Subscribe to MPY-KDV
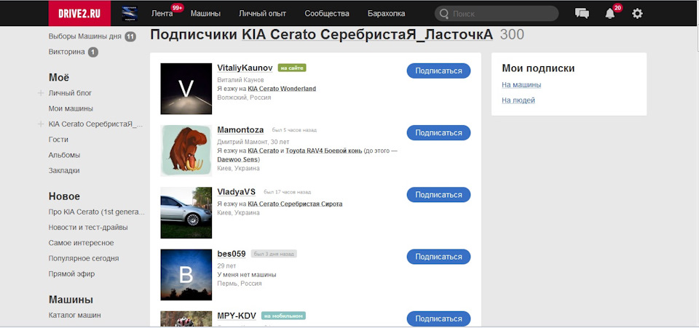This screenshot has height=328, width=699. tap(438, 319)
